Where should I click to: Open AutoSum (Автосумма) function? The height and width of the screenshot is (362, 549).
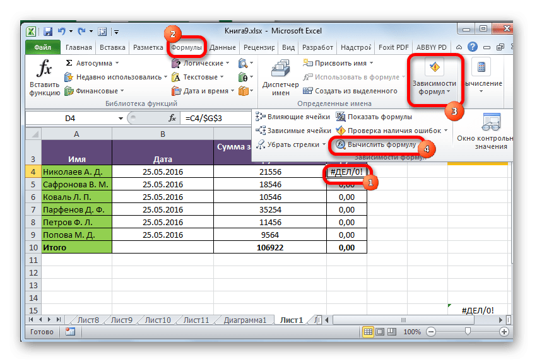[x=92, y=63]
